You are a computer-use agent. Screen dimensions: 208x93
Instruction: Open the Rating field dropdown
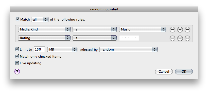44,38
